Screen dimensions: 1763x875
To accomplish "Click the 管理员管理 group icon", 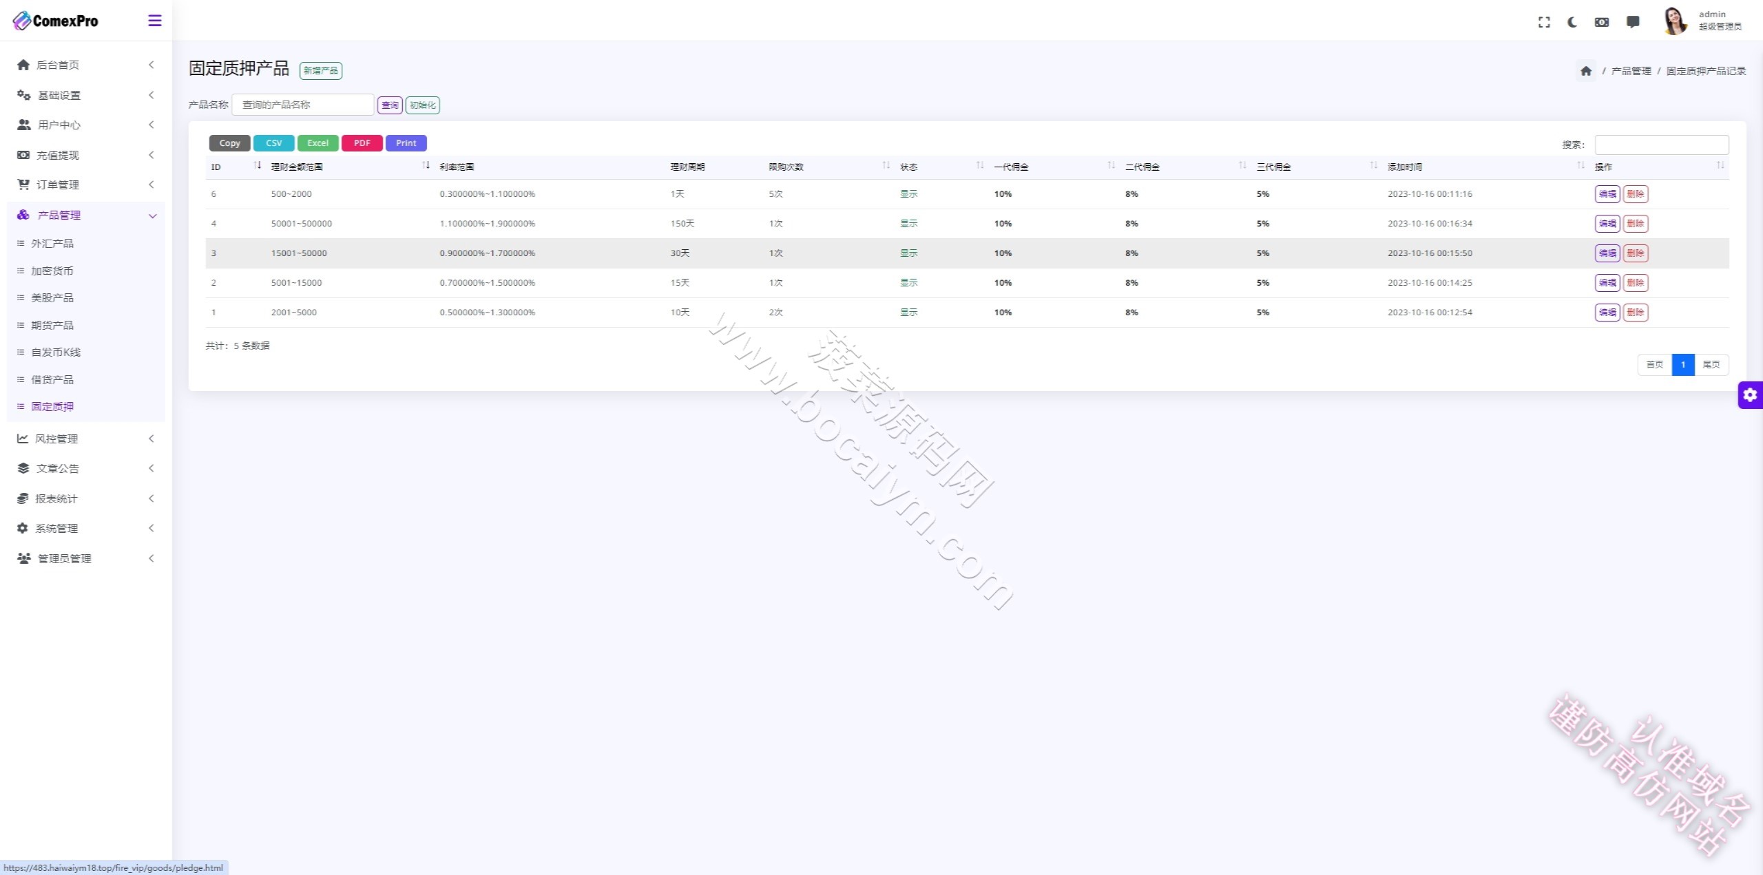I will click(x=24, y=558).
